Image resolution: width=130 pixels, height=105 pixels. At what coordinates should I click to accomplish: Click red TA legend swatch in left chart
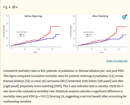pyautogui.click(x=21, y=36)
